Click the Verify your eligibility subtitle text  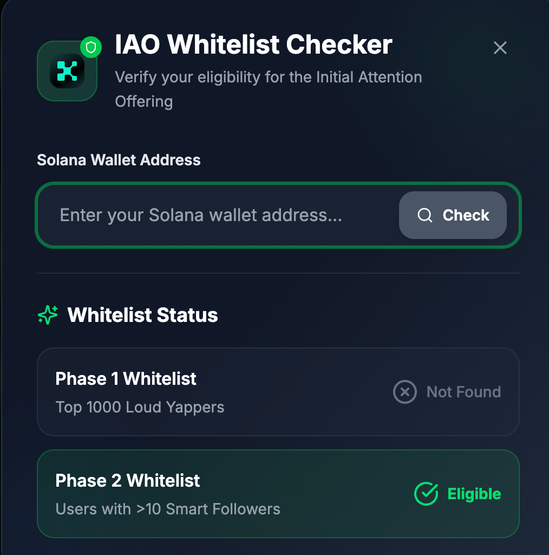click(268, 77)
